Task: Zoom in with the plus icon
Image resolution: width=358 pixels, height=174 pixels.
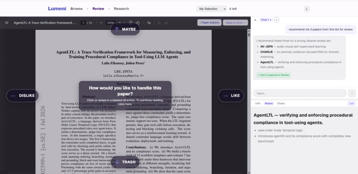Action: coord(120,23)
